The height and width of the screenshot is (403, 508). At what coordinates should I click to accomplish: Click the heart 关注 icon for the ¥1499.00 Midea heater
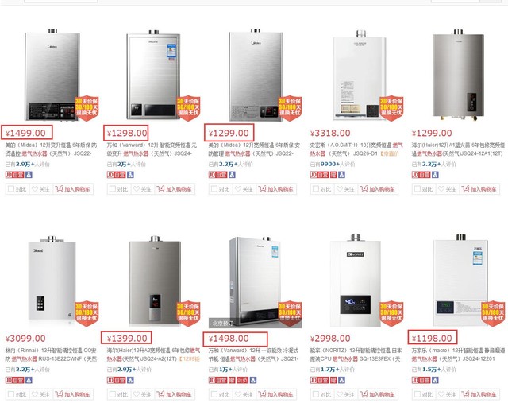pyautogui.click(x=35, y=189)
